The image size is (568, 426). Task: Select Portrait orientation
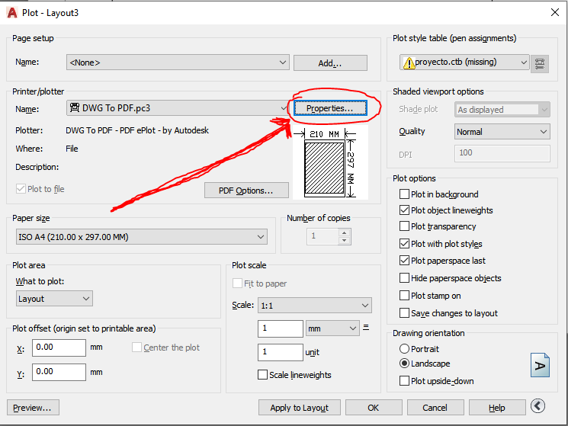404,349
